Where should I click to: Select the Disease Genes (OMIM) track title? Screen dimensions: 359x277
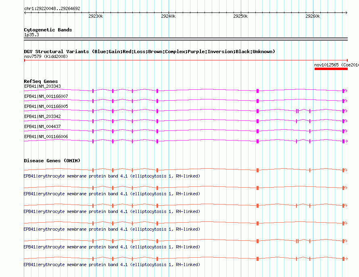pos(52,161)
